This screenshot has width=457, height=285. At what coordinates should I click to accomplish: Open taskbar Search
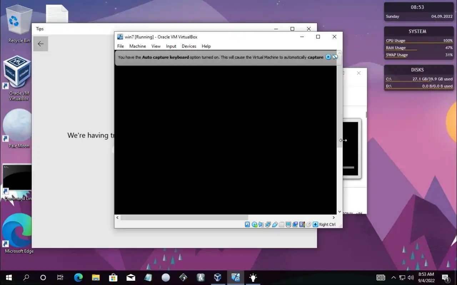tap(26, 278)
